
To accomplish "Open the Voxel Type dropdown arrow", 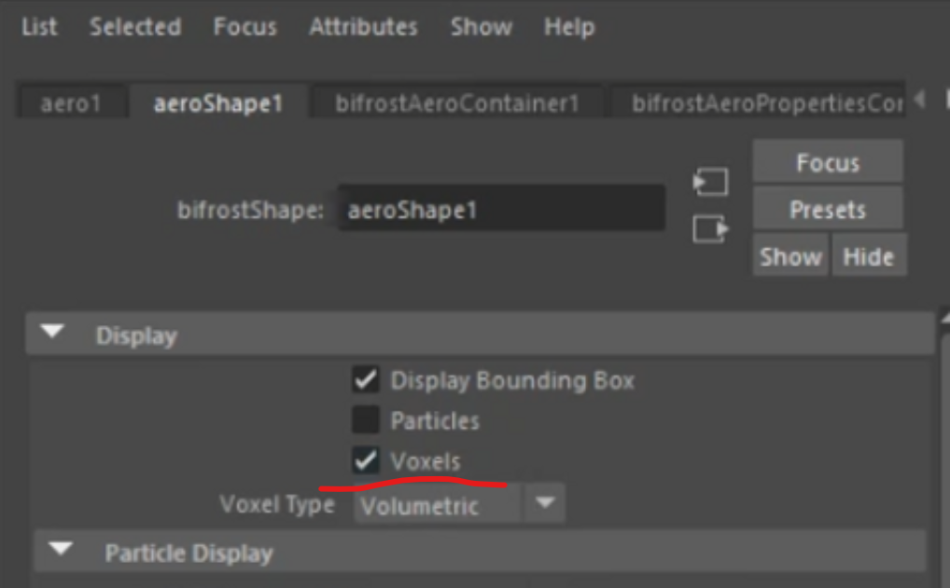I will coord(545,505).
